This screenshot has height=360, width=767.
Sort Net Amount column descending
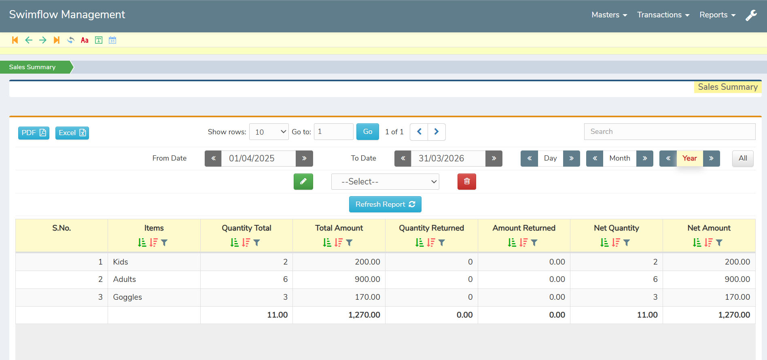pyautogui.click(x=708, y=243)
